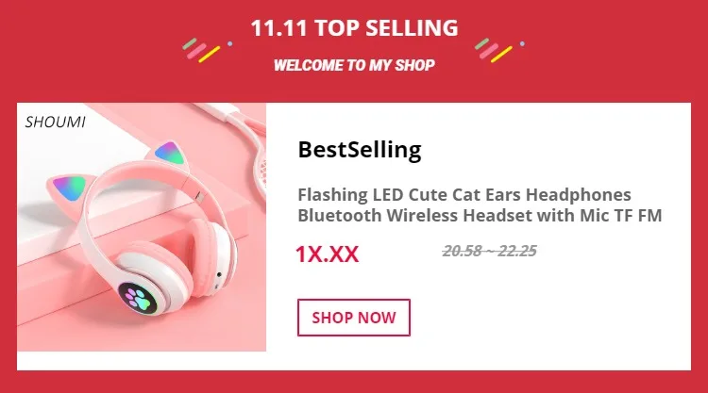This screenshot has width=708, height=393.
Task: Click the crossed-out 20.58 ~ 22.25 price
Action: (489, 251)
